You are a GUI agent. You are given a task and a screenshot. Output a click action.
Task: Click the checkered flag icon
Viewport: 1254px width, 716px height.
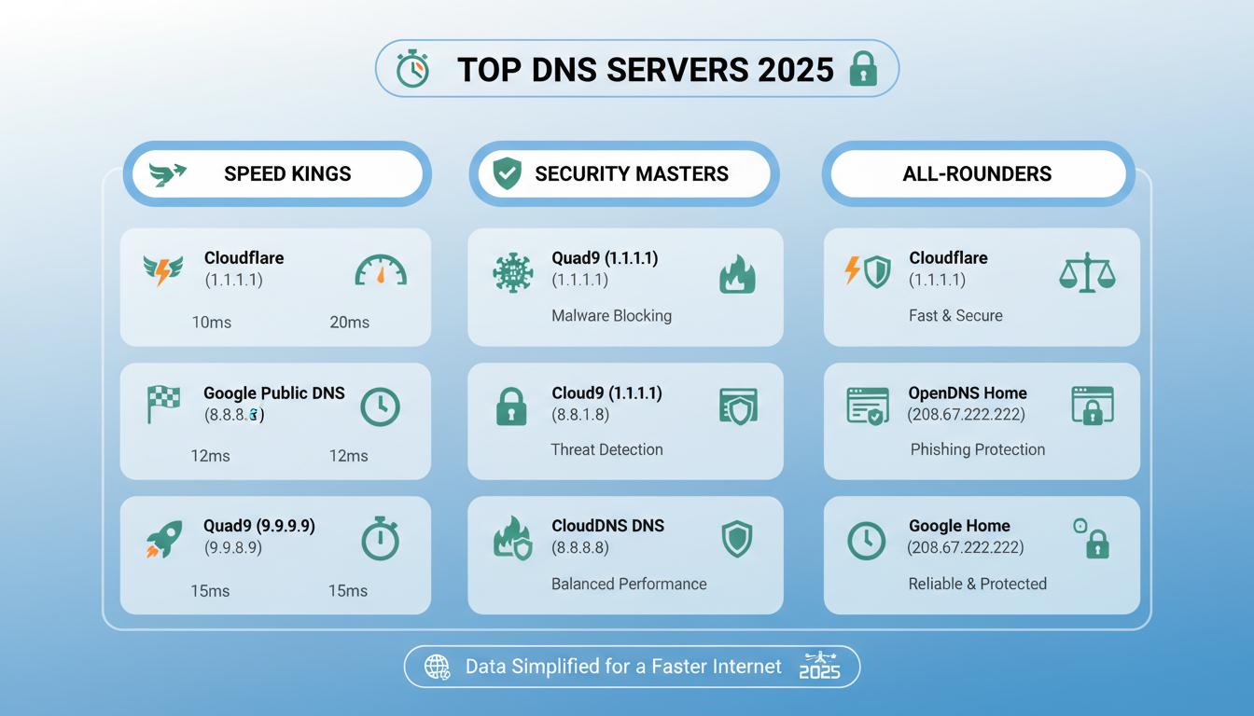tap(162, 405)
